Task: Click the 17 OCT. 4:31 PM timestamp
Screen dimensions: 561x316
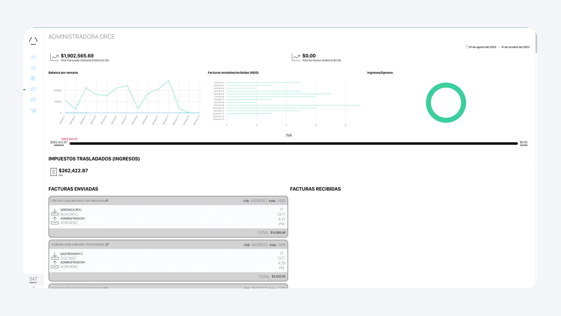Action: point(281,217)
